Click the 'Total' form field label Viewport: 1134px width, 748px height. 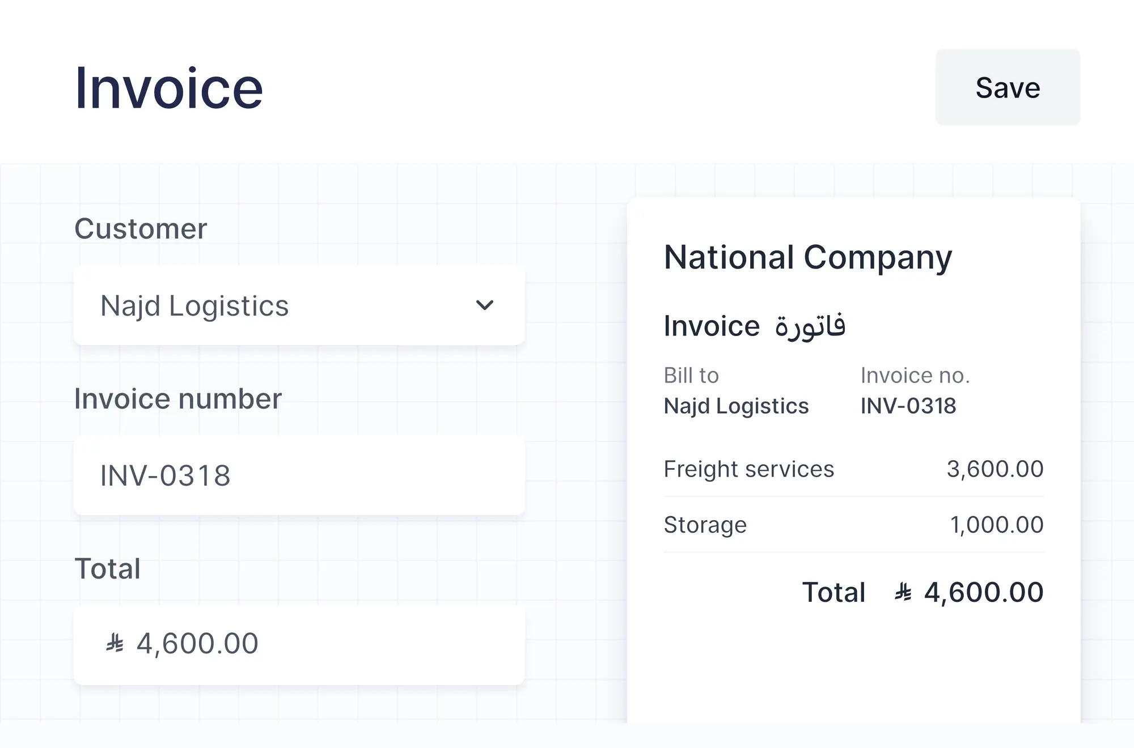coord(108,569)
